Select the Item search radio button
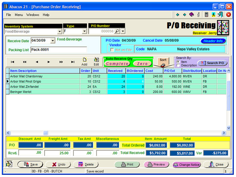The width and height of the screenshot is (236, 177). click(x=178, y=62)
